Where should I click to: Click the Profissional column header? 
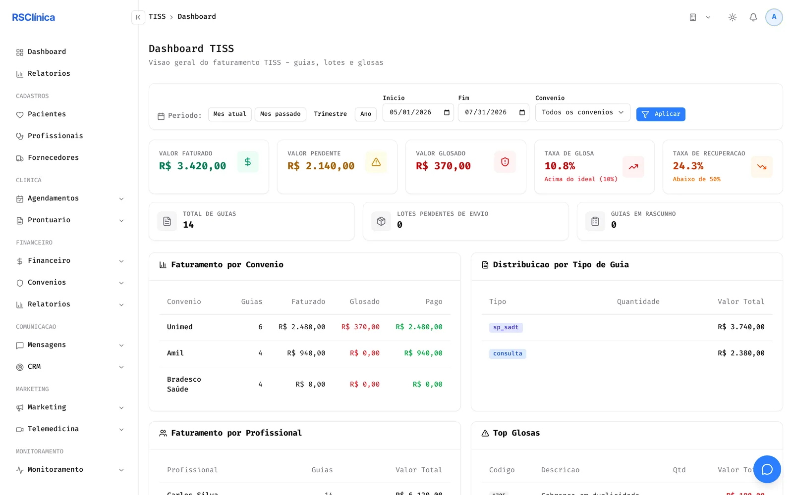192,470
